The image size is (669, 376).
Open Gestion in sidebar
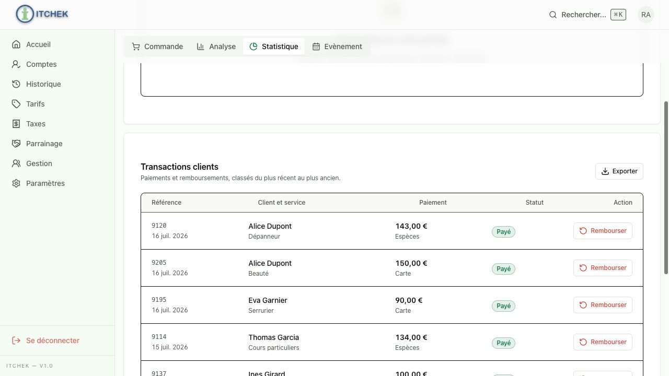[57, 163]
